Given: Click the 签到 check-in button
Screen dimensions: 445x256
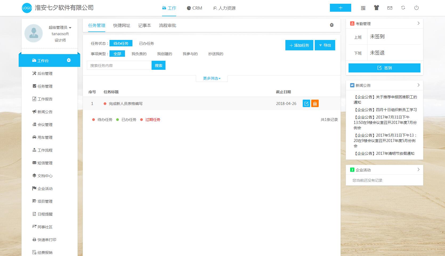Looking at the screenshot, I should click(x=384, y=68).
